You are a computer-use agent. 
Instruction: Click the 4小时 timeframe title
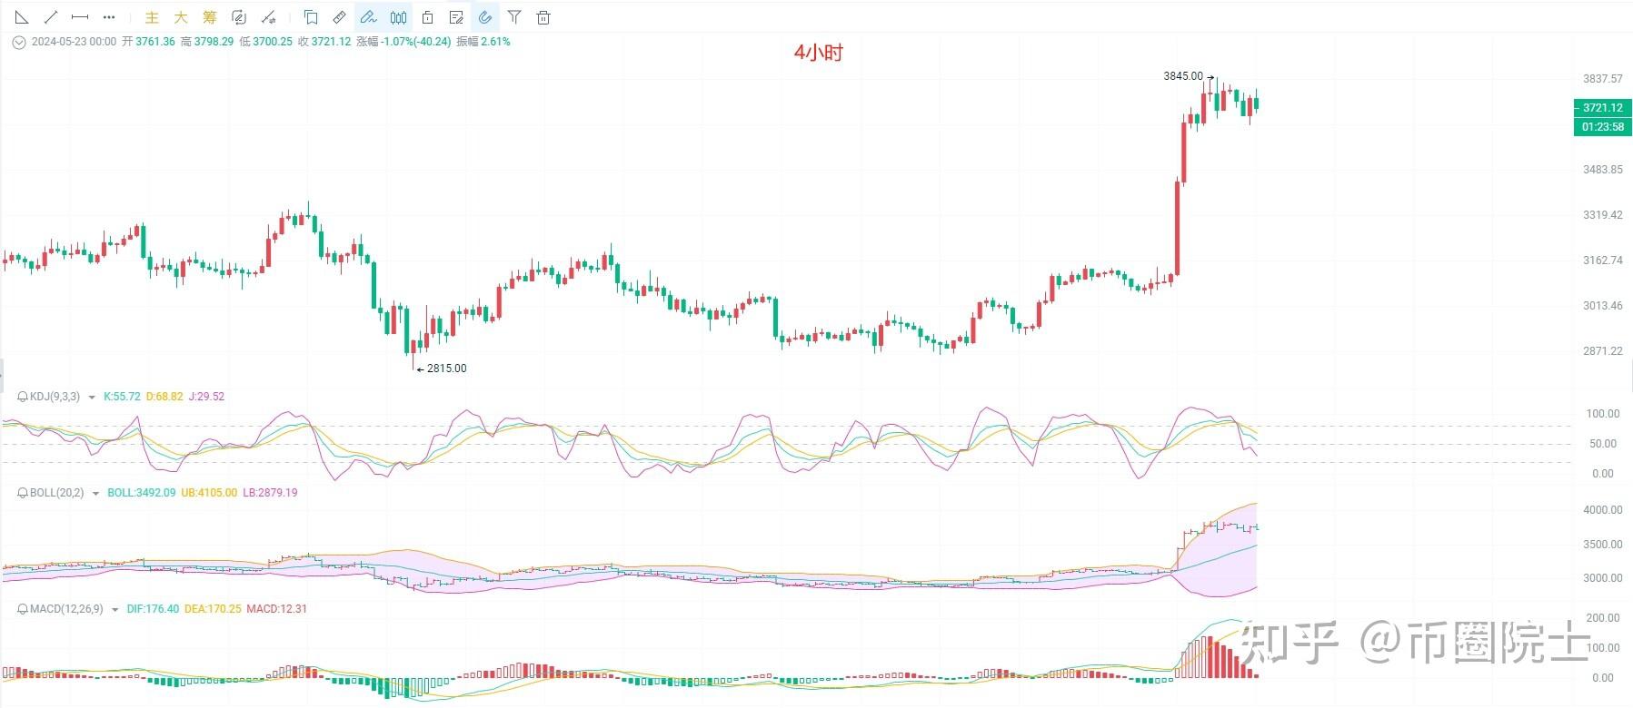pyautogui.click(x=818, y=53)
